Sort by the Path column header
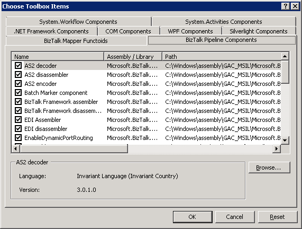 point(222,57)
